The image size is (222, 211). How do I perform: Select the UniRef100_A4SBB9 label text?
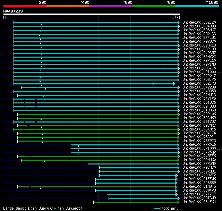[199, 183]
